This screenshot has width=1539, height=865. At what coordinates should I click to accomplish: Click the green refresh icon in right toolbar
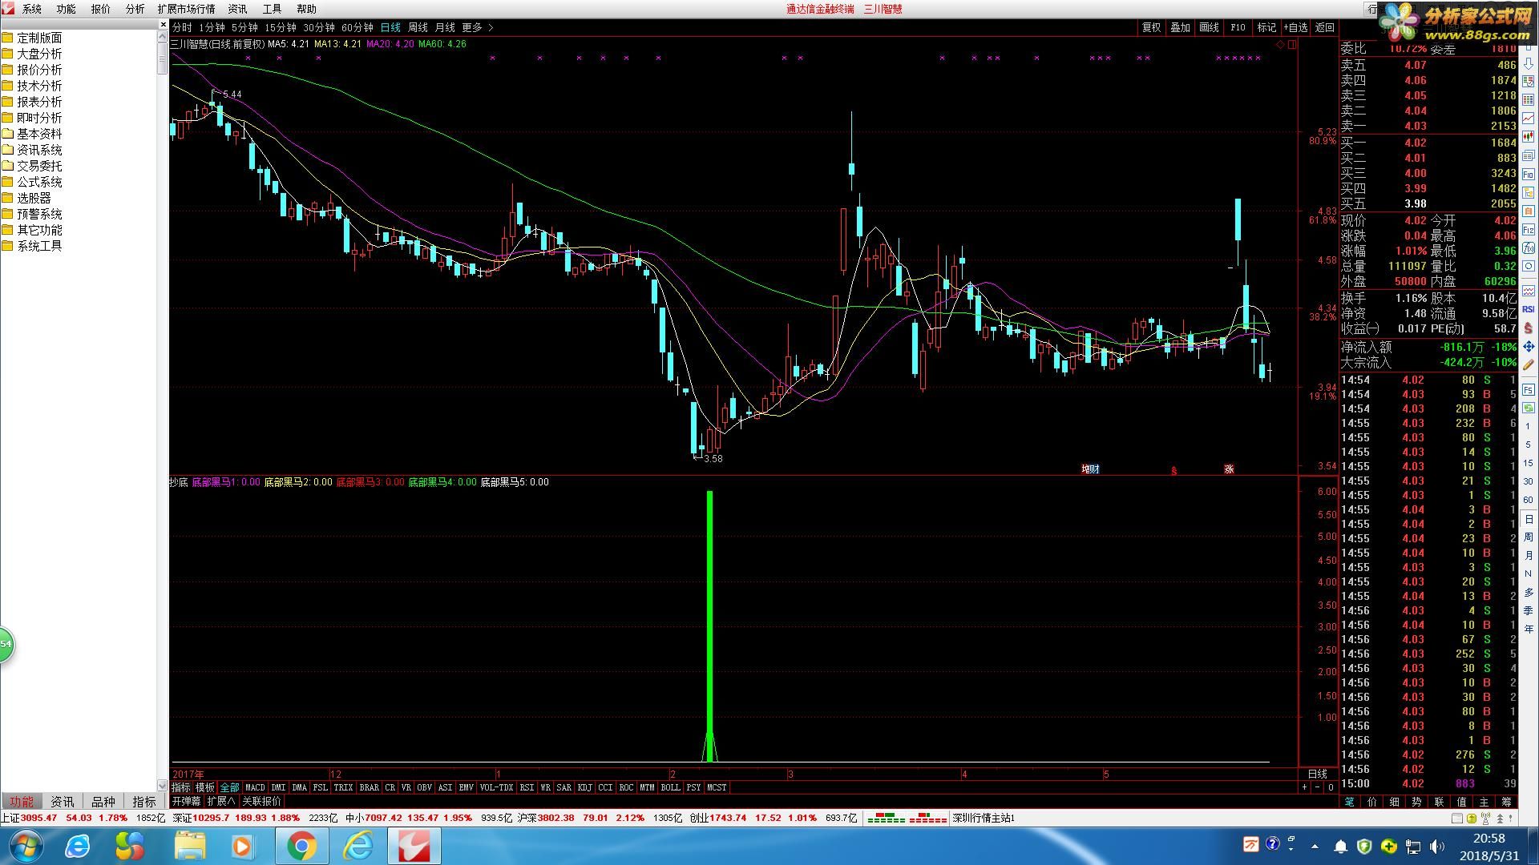coord(1529,408)
